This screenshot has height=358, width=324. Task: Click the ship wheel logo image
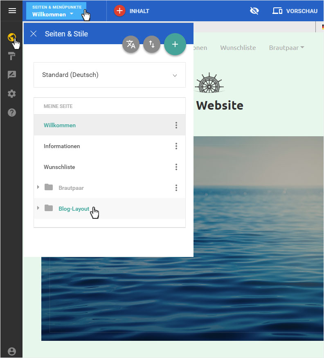coord(209,83)
